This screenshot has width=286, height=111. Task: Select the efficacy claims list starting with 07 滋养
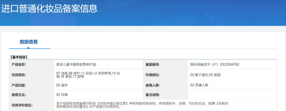(88, 75)
